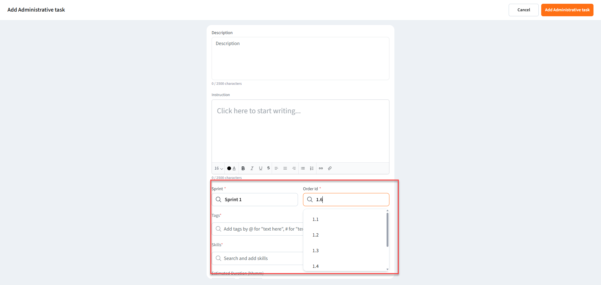Apply underline formatting in the toolbar
This screenshot has height=285, width=601.
click(260, 168)
